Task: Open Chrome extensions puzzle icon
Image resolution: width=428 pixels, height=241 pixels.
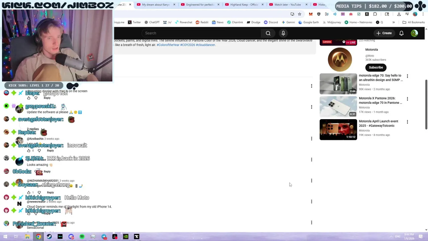Action: coord(375,14)
